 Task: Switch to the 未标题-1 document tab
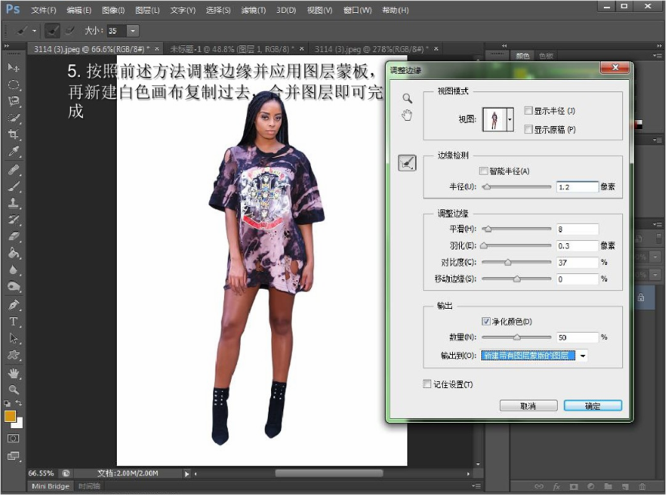click(x=232, y=49)
